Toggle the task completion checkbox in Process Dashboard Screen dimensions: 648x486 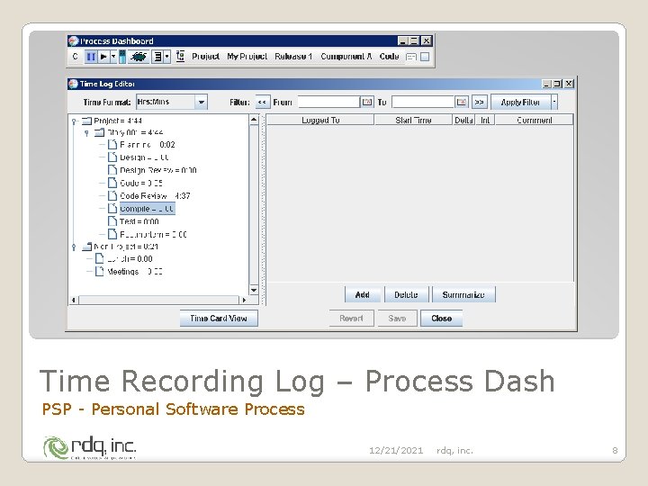(x=425, y=57)
